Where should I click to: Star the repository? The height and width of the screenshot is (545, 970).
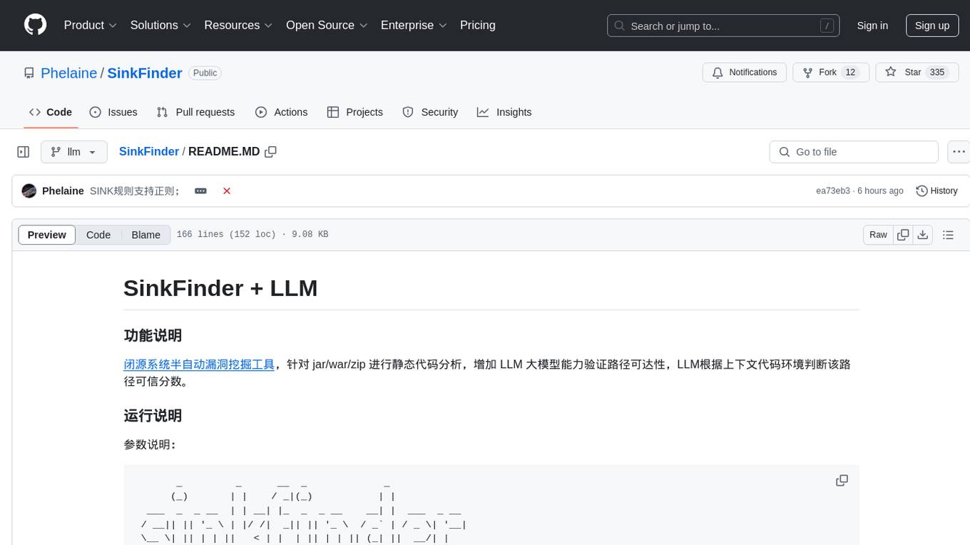917,73
